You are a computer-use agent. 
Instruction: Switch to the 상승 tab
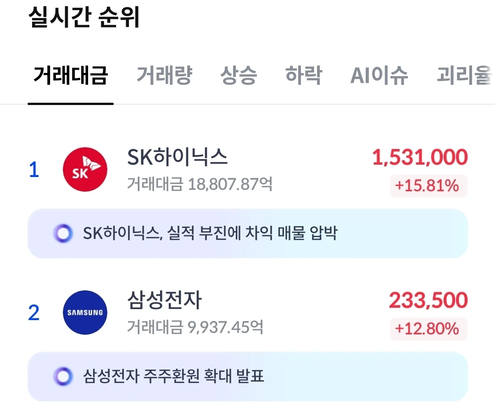pyautogui.click(x=239, y=75)
